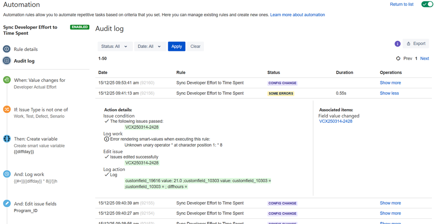
Task: Click Return to list link
Action: (x=402, y=4)
